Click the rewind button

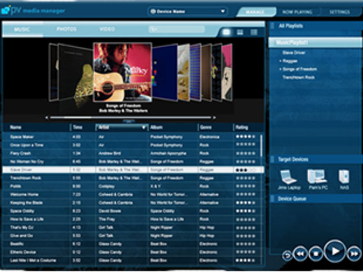[300, 254]
